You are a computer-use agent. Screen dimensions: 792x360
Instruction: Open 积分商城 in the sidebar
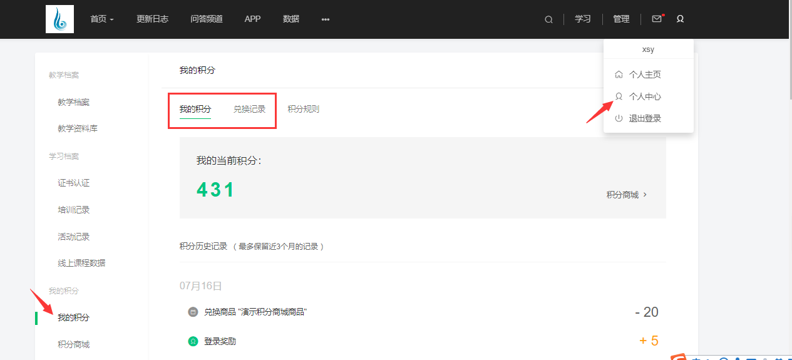(74, 344)
